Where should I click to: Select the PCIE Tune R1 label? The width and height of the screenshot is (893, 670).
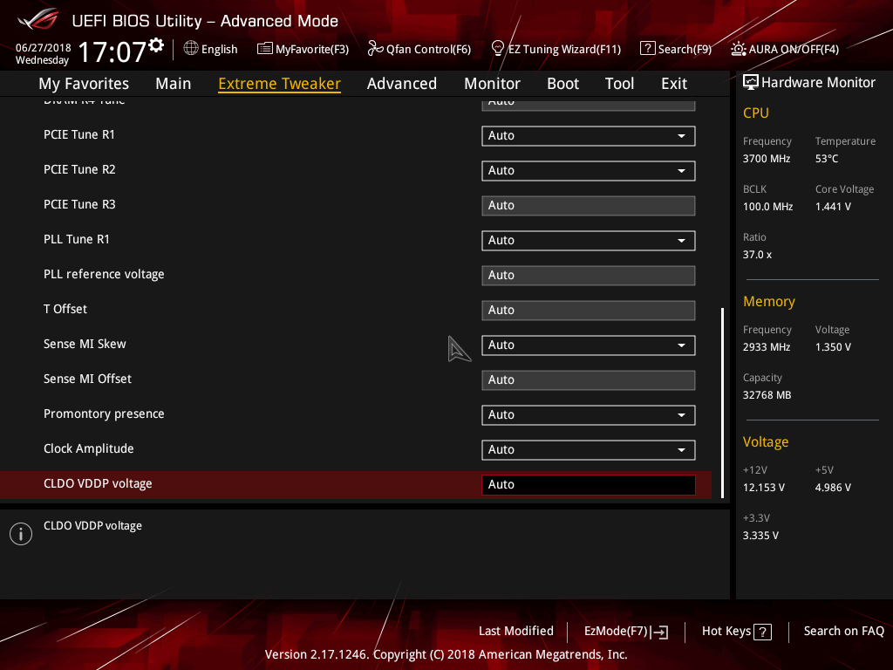(x=79, y=134)
